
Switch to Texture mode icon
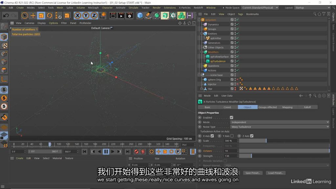4,45
